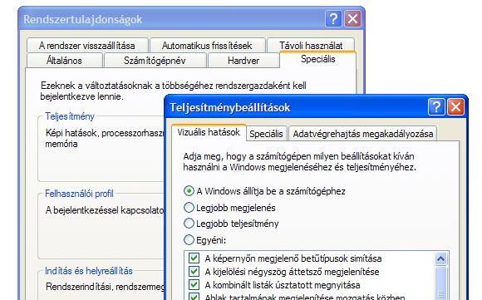482x300 pixels.
Task: Switch to the Számítógépnév tab
Action: 155,60
